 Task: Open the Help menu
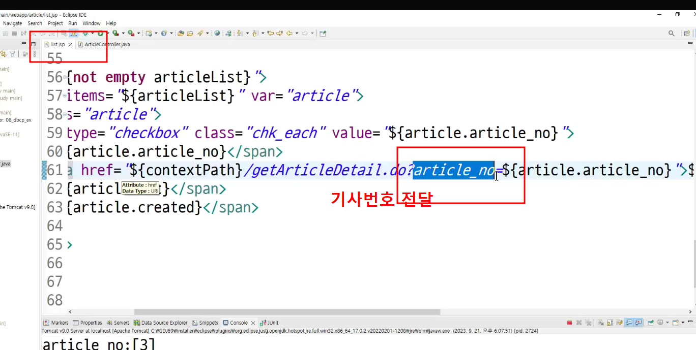coord(111,23)
